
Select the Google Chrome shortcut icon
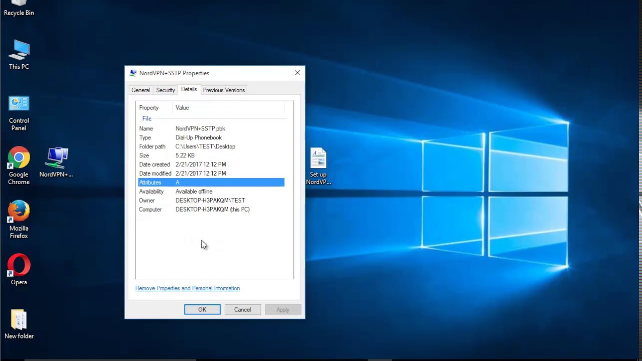[19, 166]
